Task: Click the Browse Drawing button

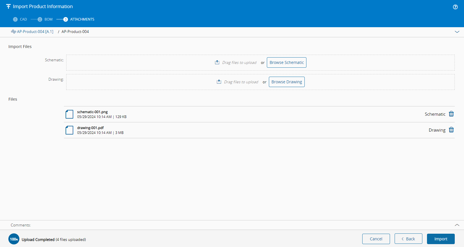Action: pos(287,82)
